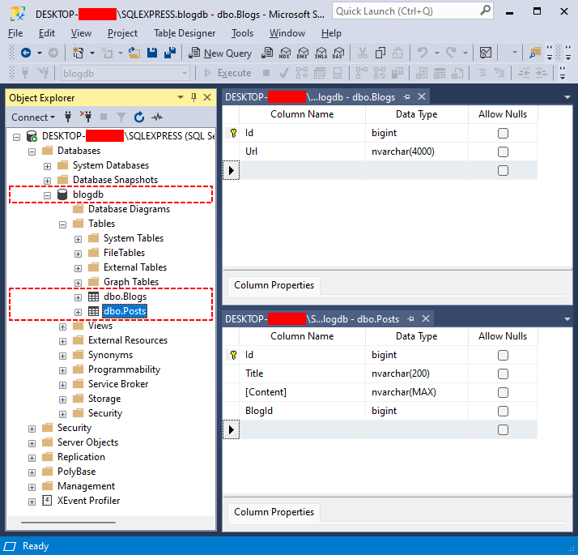Close the dbo.Posts designer tab
The width and height of the screenshot is (578, 555).
pos(426,318)
